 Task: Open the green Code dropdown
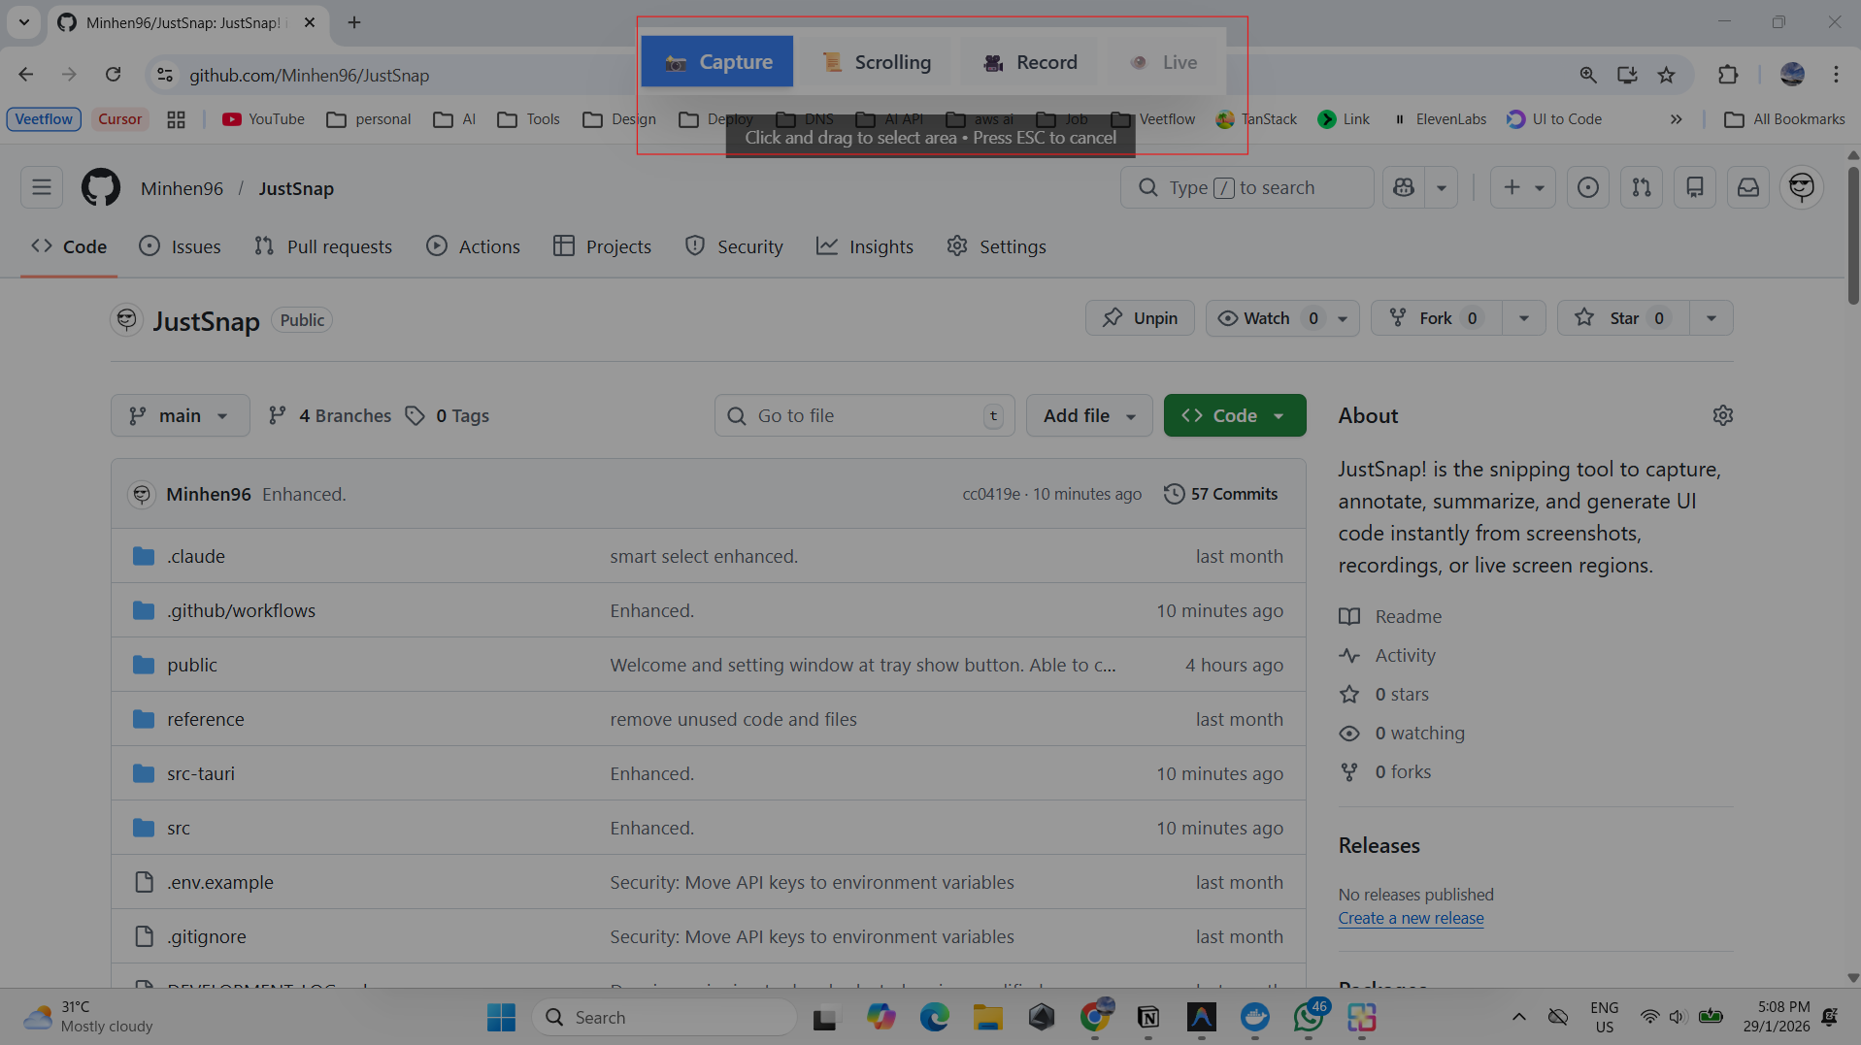(x=1234, y=415)
